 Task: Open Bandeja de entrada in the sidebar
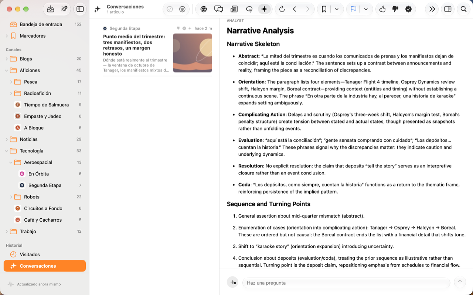[x=45, y=24]
